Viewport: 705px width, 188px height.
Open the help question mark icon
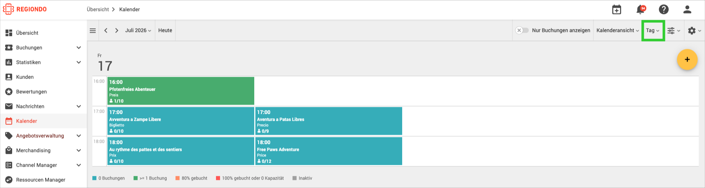click(664, 10)
